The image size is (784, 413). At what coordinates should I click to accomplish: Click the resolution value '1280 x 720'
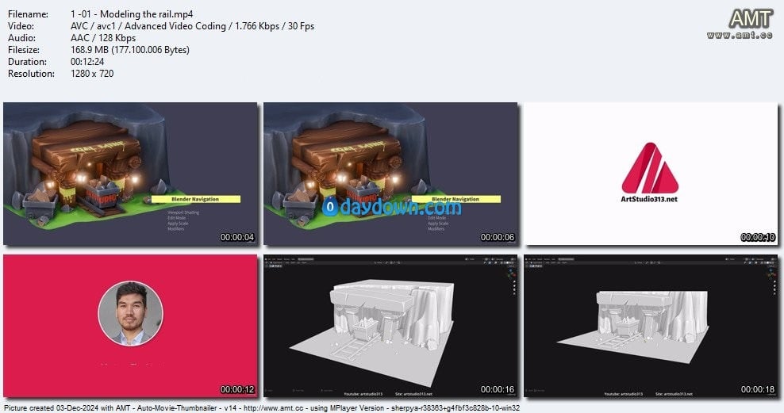(92, 74)
